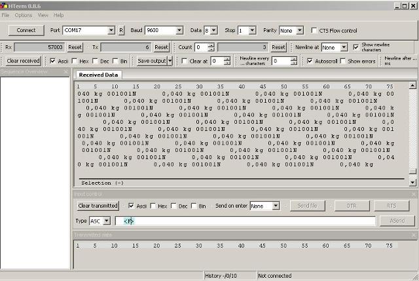Screen dimensions: 419x281
Task: Open the View menu
Action: pyautogui.click(x=43, y=15)
